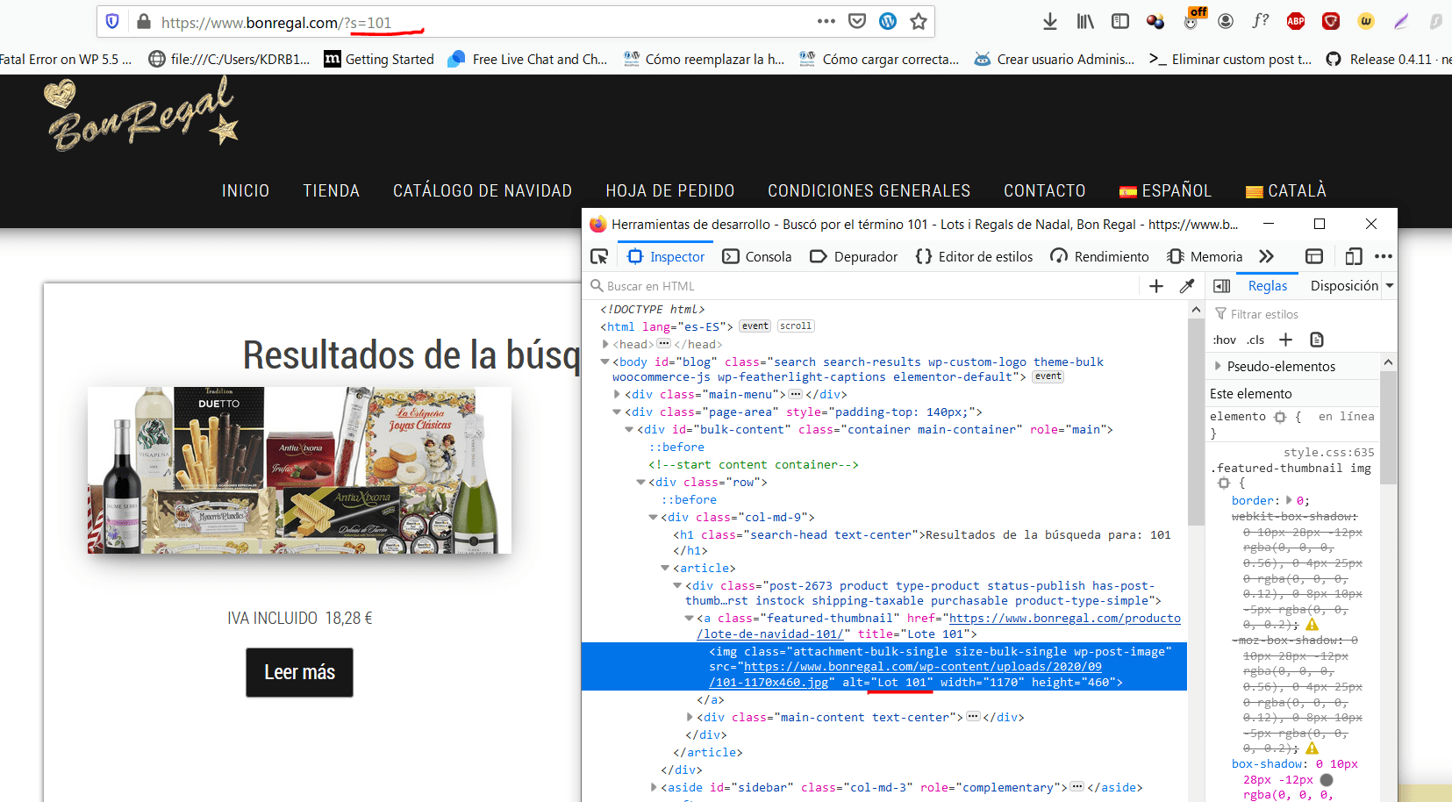Open the WordPress icon in address bar
Image resolution: width=1452 pixels, height=802 pixels.
(888, 22)
